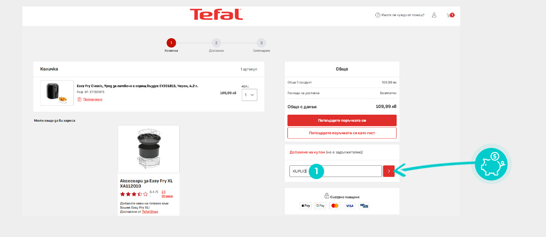The width and height of the screenshot is (546, 237).
Task: Click the Google Pay payment icon
Action: click(320, 205)
